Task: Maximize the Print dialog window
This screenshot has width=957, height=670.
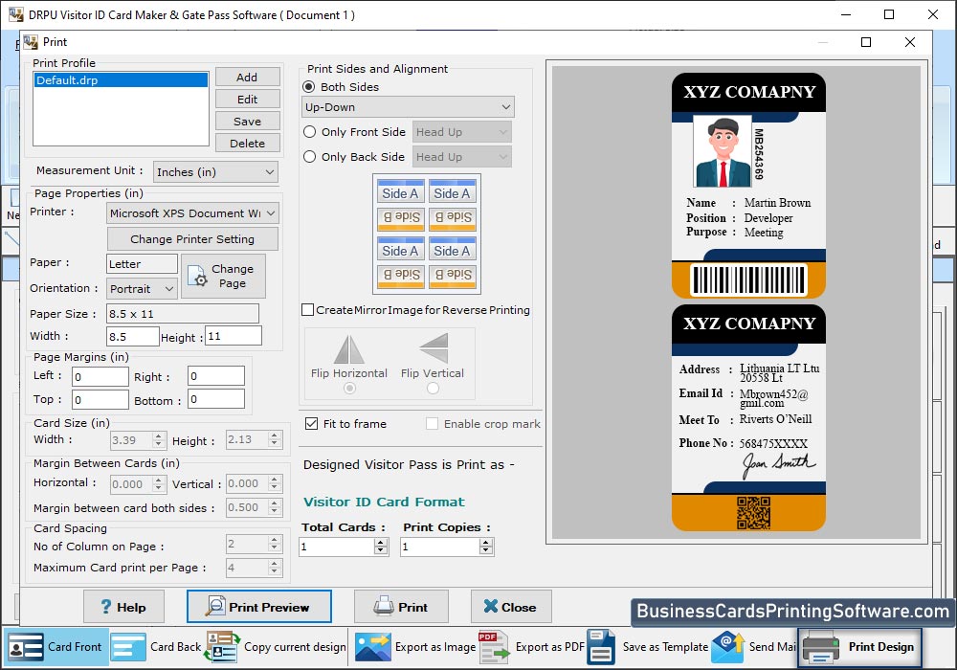Action: 866,42
